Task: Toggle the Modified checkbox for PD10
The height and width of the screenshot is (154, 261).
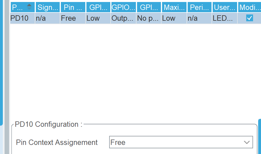Action: click(249, 18)
